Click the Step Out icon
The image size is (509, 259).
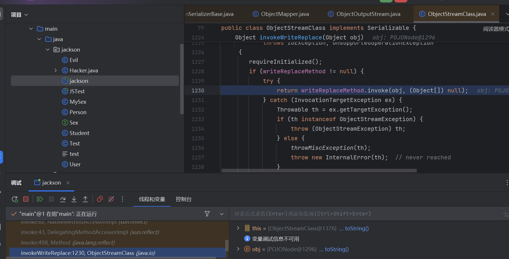85,199
